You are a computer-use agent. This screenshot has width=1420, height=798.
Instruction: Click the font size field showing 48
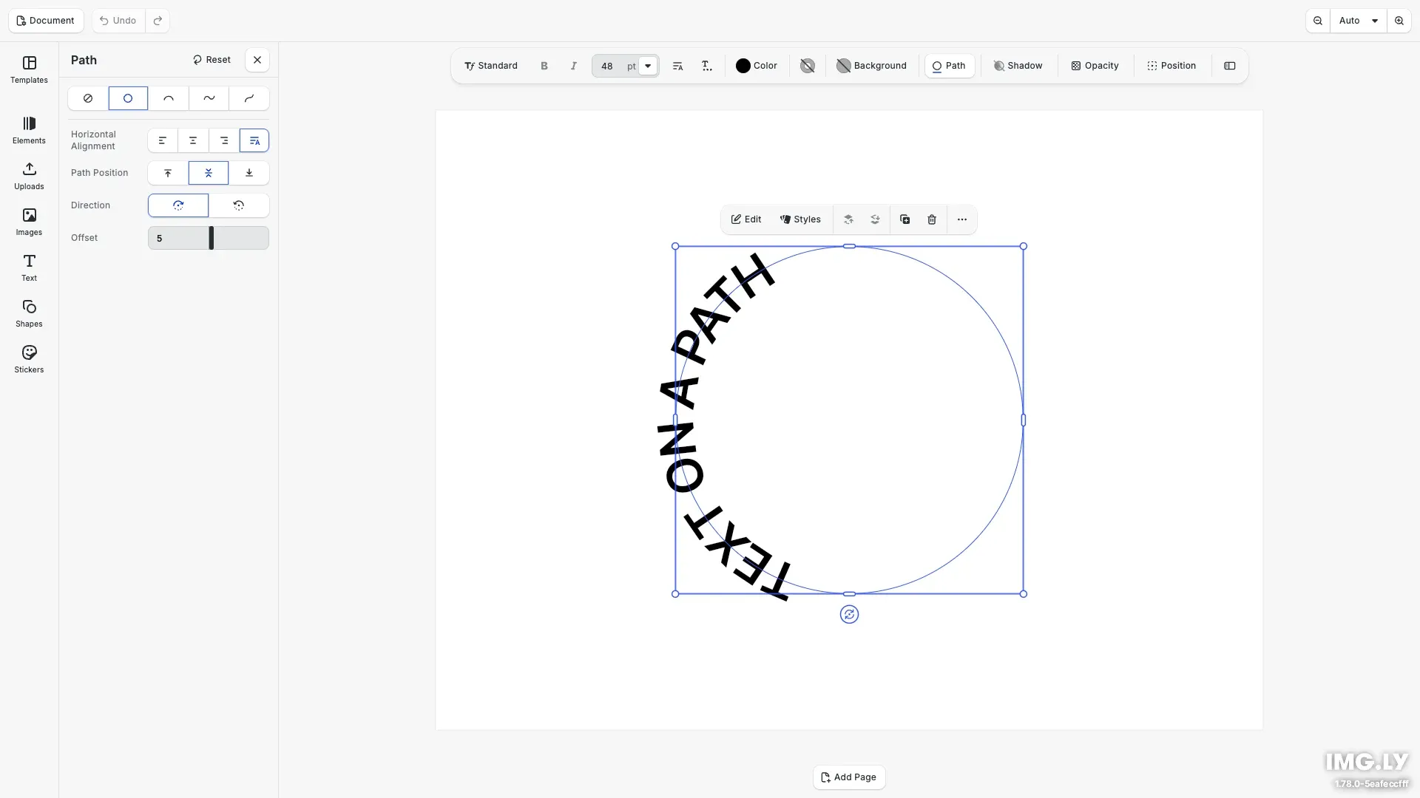[x=607, y=66]
